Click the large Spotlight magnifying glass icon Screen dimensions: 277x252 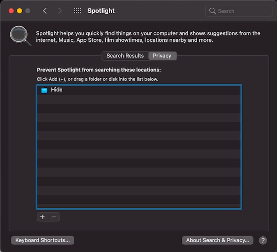click(21, 36)
